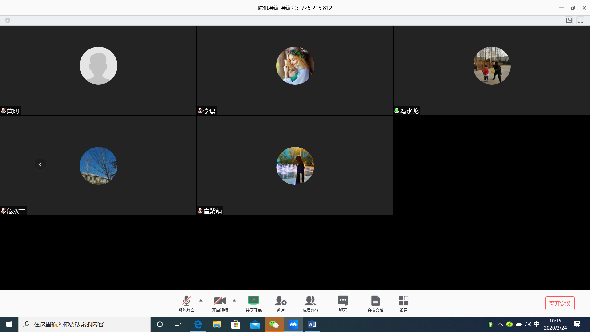Expand audio options arrow beside microphone

(201, 300)
